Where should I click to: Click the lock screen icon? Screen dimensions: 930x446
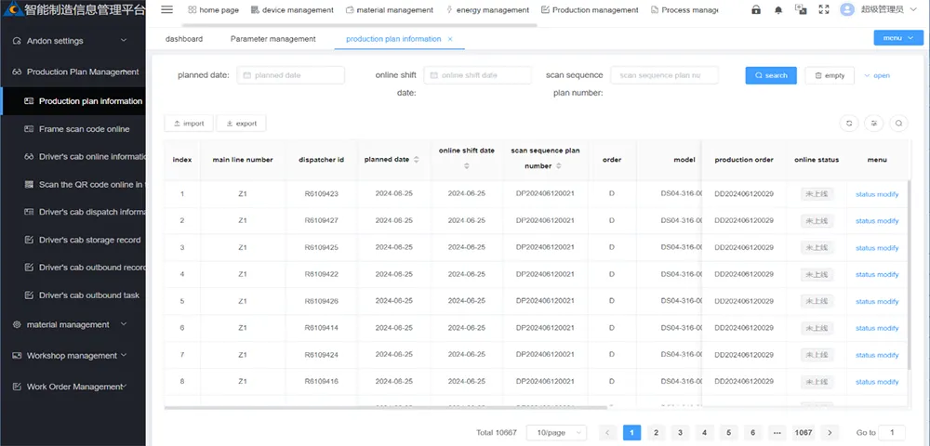tap(755, 9)
